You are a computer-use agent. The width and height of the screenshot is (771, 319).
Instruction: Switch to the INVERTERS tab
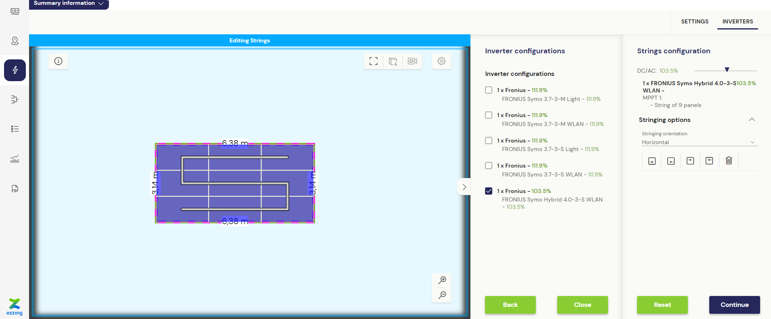[738, 21]
